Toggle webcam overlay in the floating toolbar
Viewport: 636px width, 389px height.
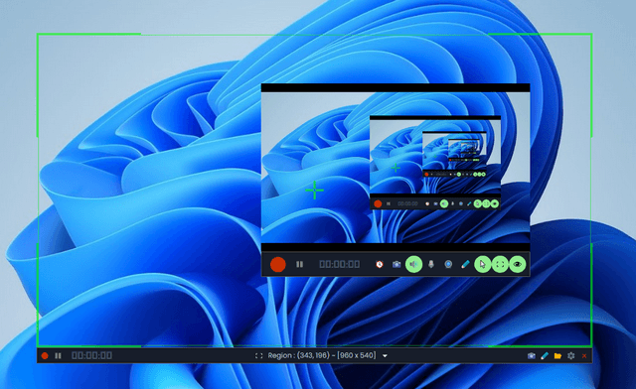click(x=448, y=264)
